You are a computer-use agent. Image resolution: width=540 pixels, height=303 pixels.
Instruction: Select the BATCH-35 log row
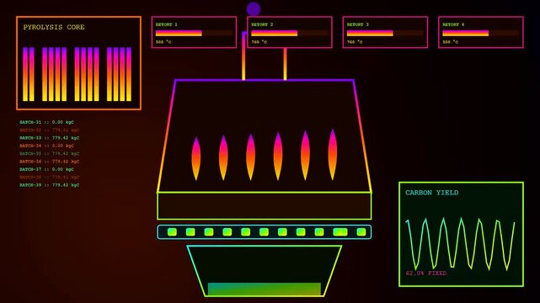(x=49, y=154)
